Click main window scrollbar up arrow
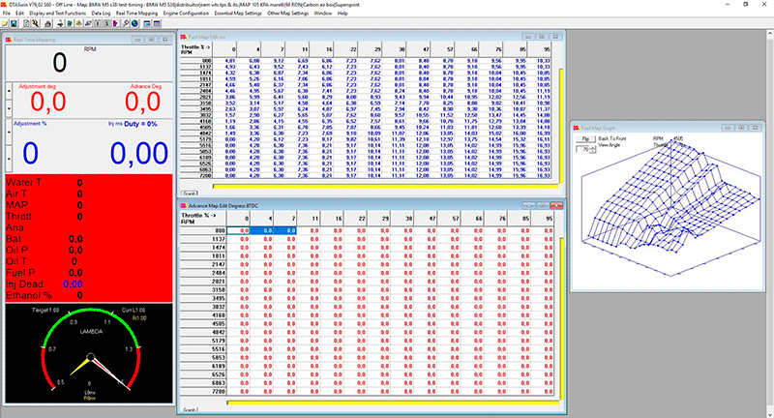Viewport: 774px width, 418px height. coord(770,33)
